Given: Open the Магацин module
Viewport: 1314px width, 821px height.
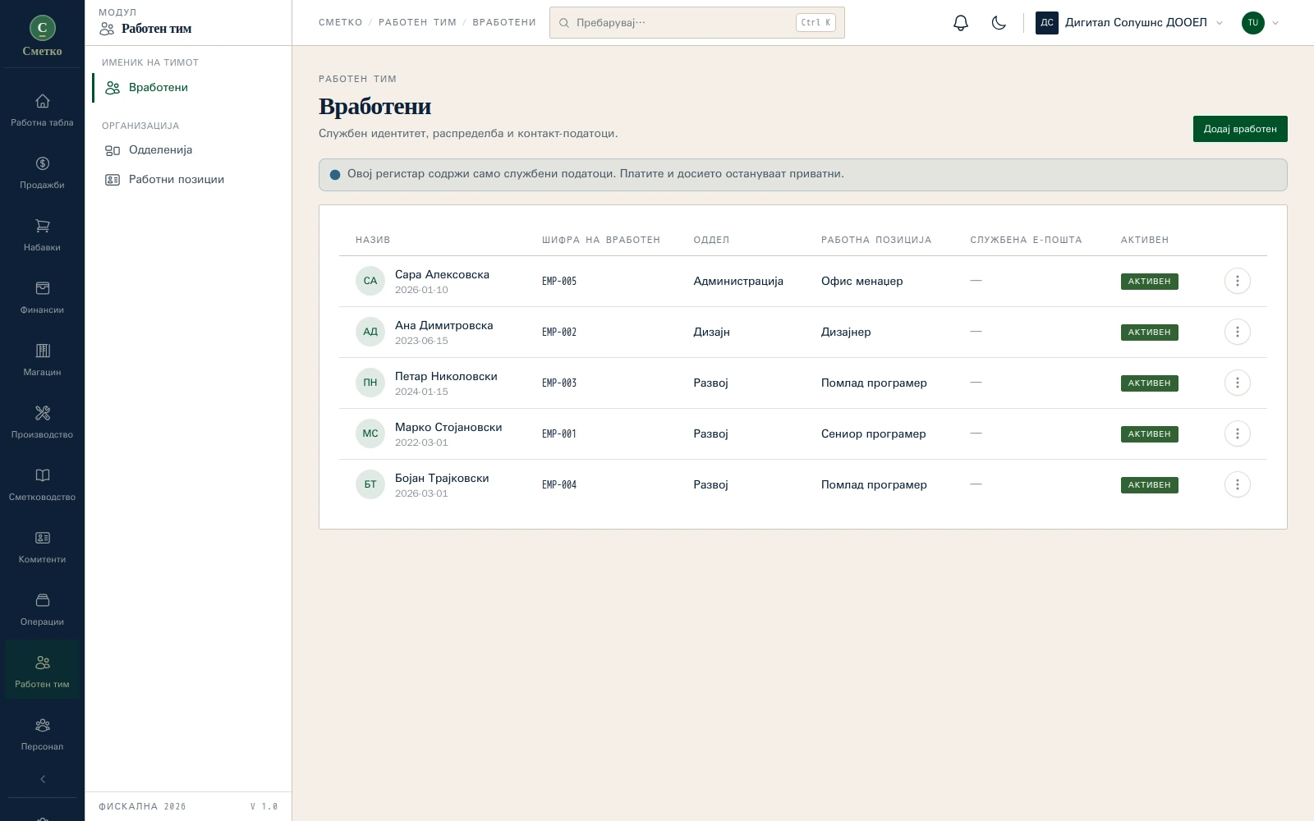Looking at the screenshot, I should click(42, 360).
